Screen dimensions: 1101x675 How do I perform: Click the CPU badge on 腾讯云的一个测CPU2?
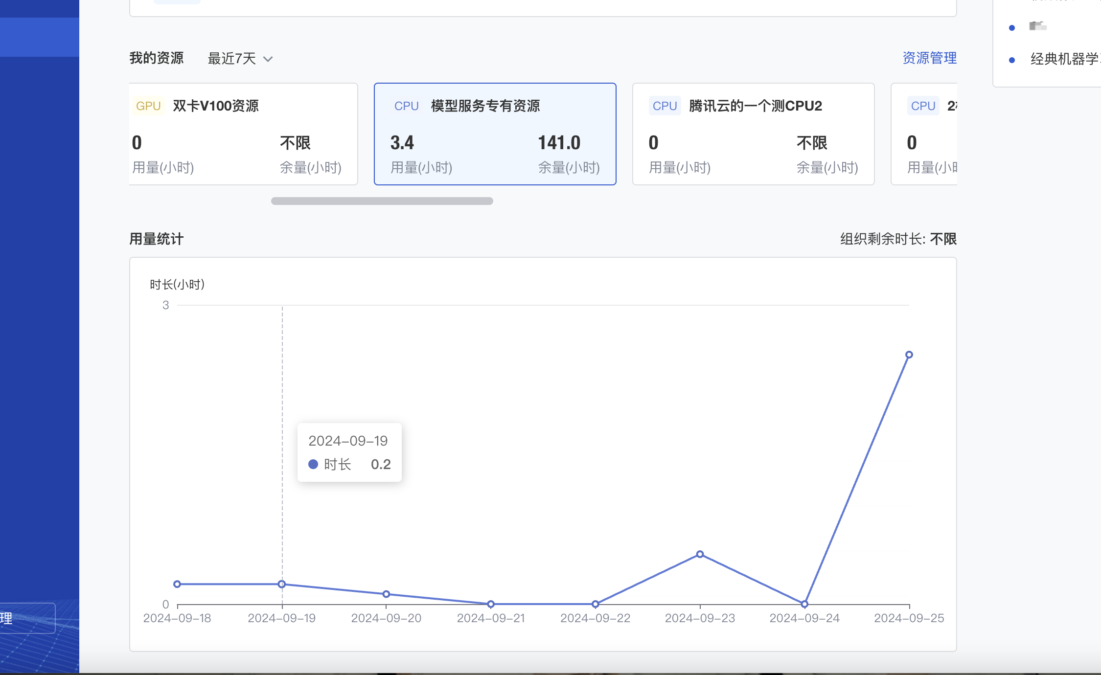pyautogui.click(x=665, y=106)
